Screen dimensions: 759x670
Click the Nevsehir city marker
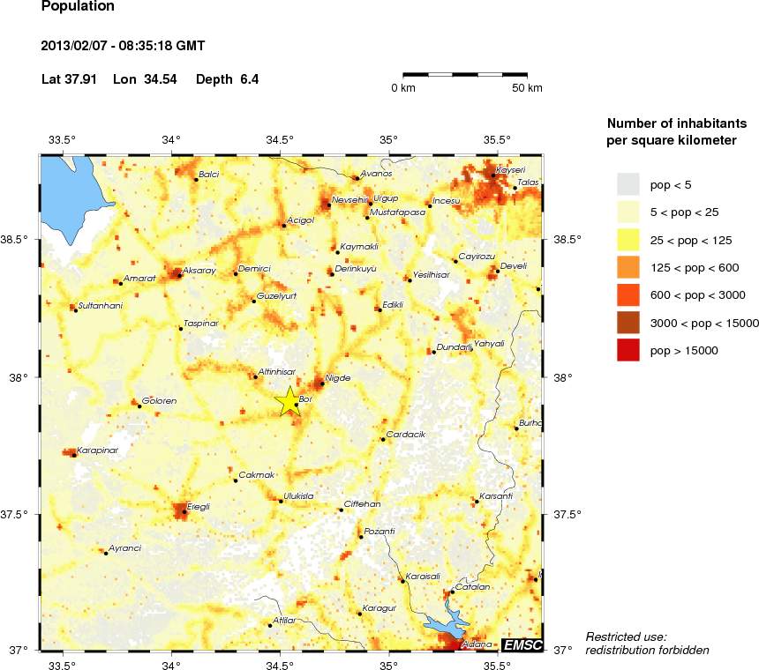tap(329, 205)
